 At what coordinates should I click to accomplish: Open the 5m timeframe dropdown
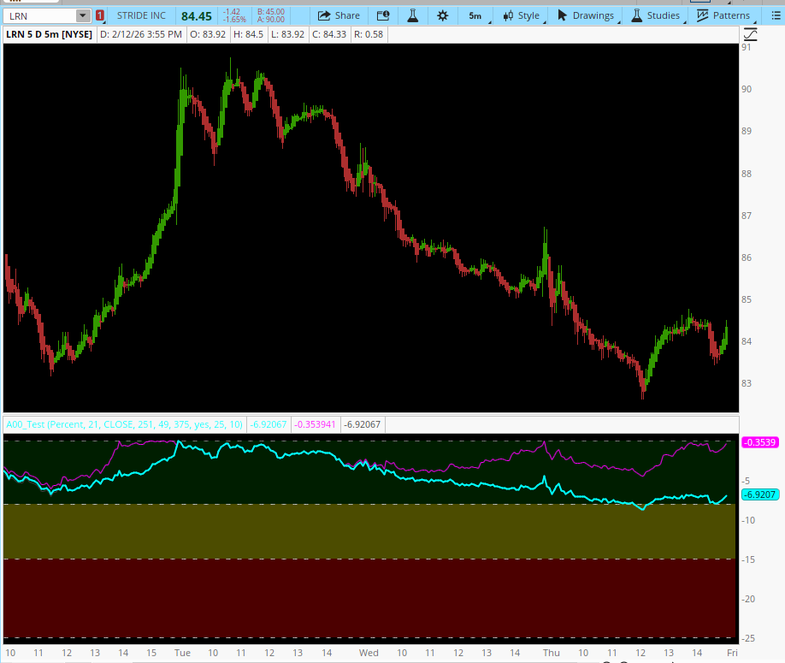(475, 15)
